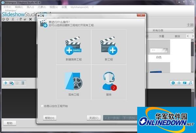Open the 所有分类 category dropdown

(x=170, y=30)
